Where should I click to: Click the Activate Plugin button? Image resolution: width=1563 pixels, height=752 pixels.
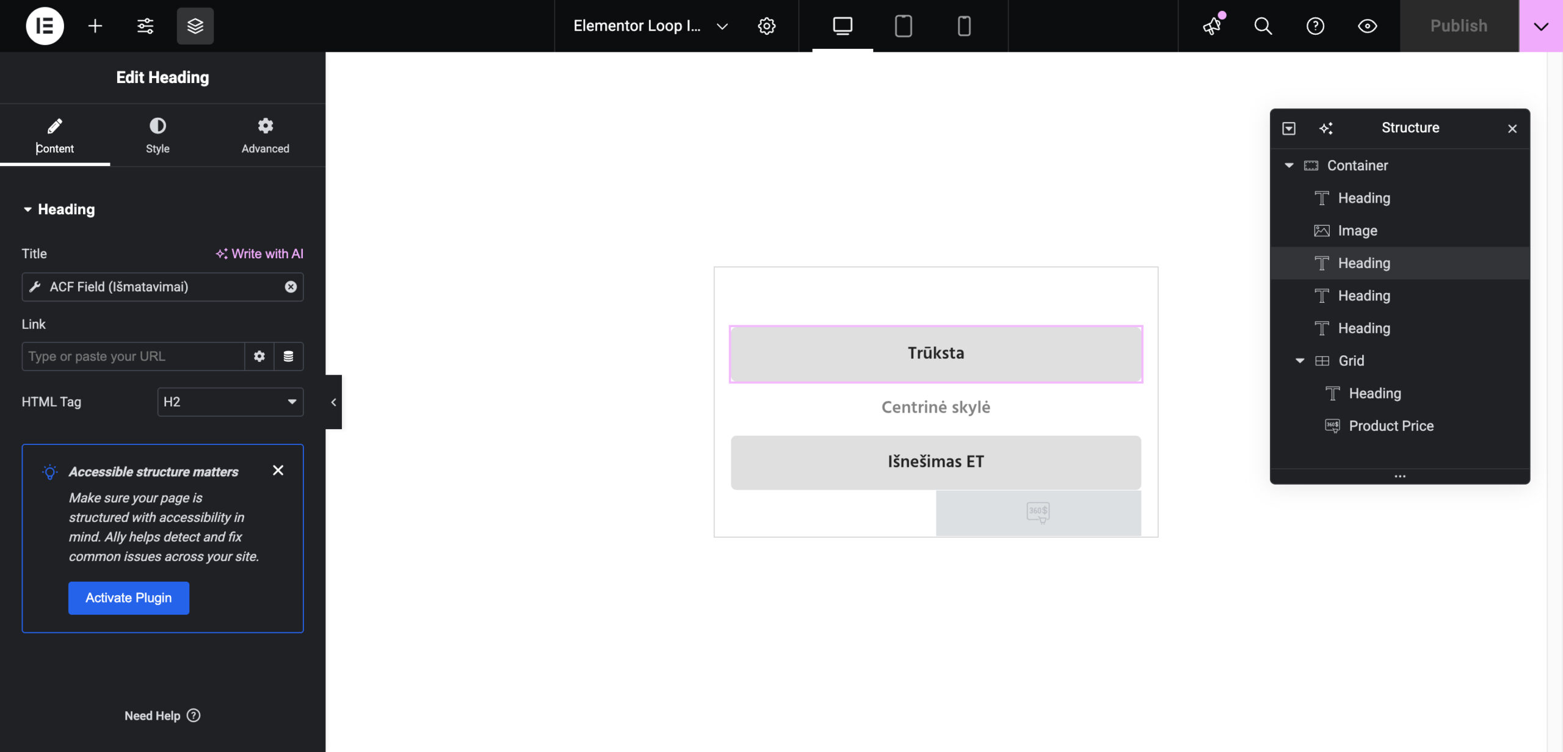[128, 598]
